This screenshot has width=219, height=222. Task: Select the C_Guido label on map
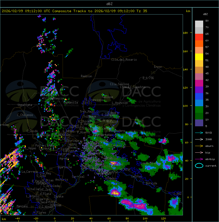pos(32,131)
